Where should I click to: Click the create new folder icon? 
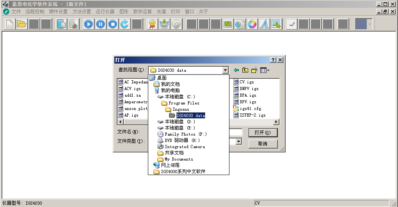[254, 70]
